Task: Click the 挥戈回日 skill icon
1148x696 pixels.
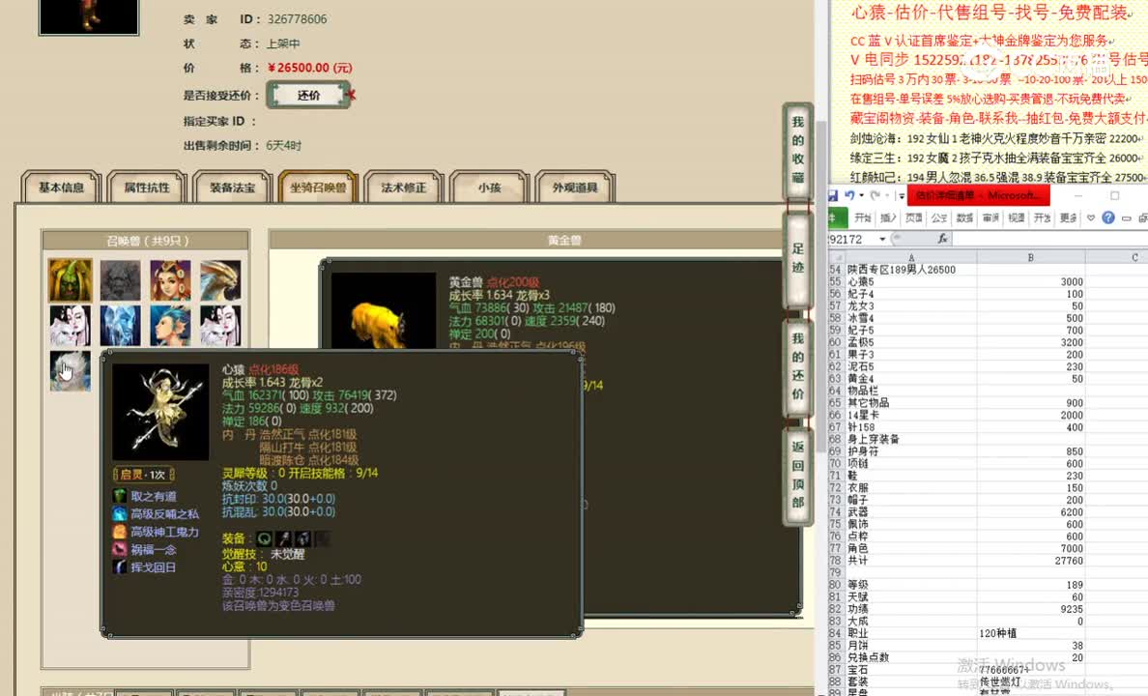Action: (x=119, y=566)
